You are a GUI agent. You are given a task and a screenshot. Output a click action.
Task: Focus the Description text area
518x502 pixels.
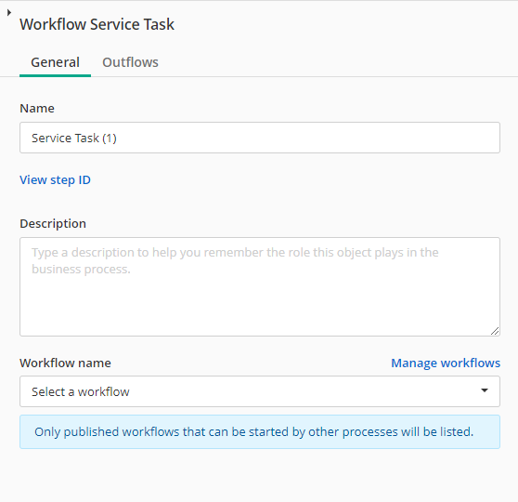[260, 286]
